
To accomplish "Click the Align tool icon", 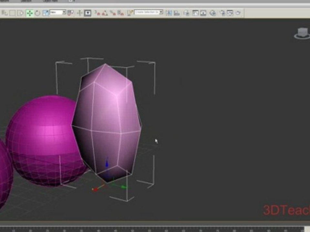I will tap(177, 13).
